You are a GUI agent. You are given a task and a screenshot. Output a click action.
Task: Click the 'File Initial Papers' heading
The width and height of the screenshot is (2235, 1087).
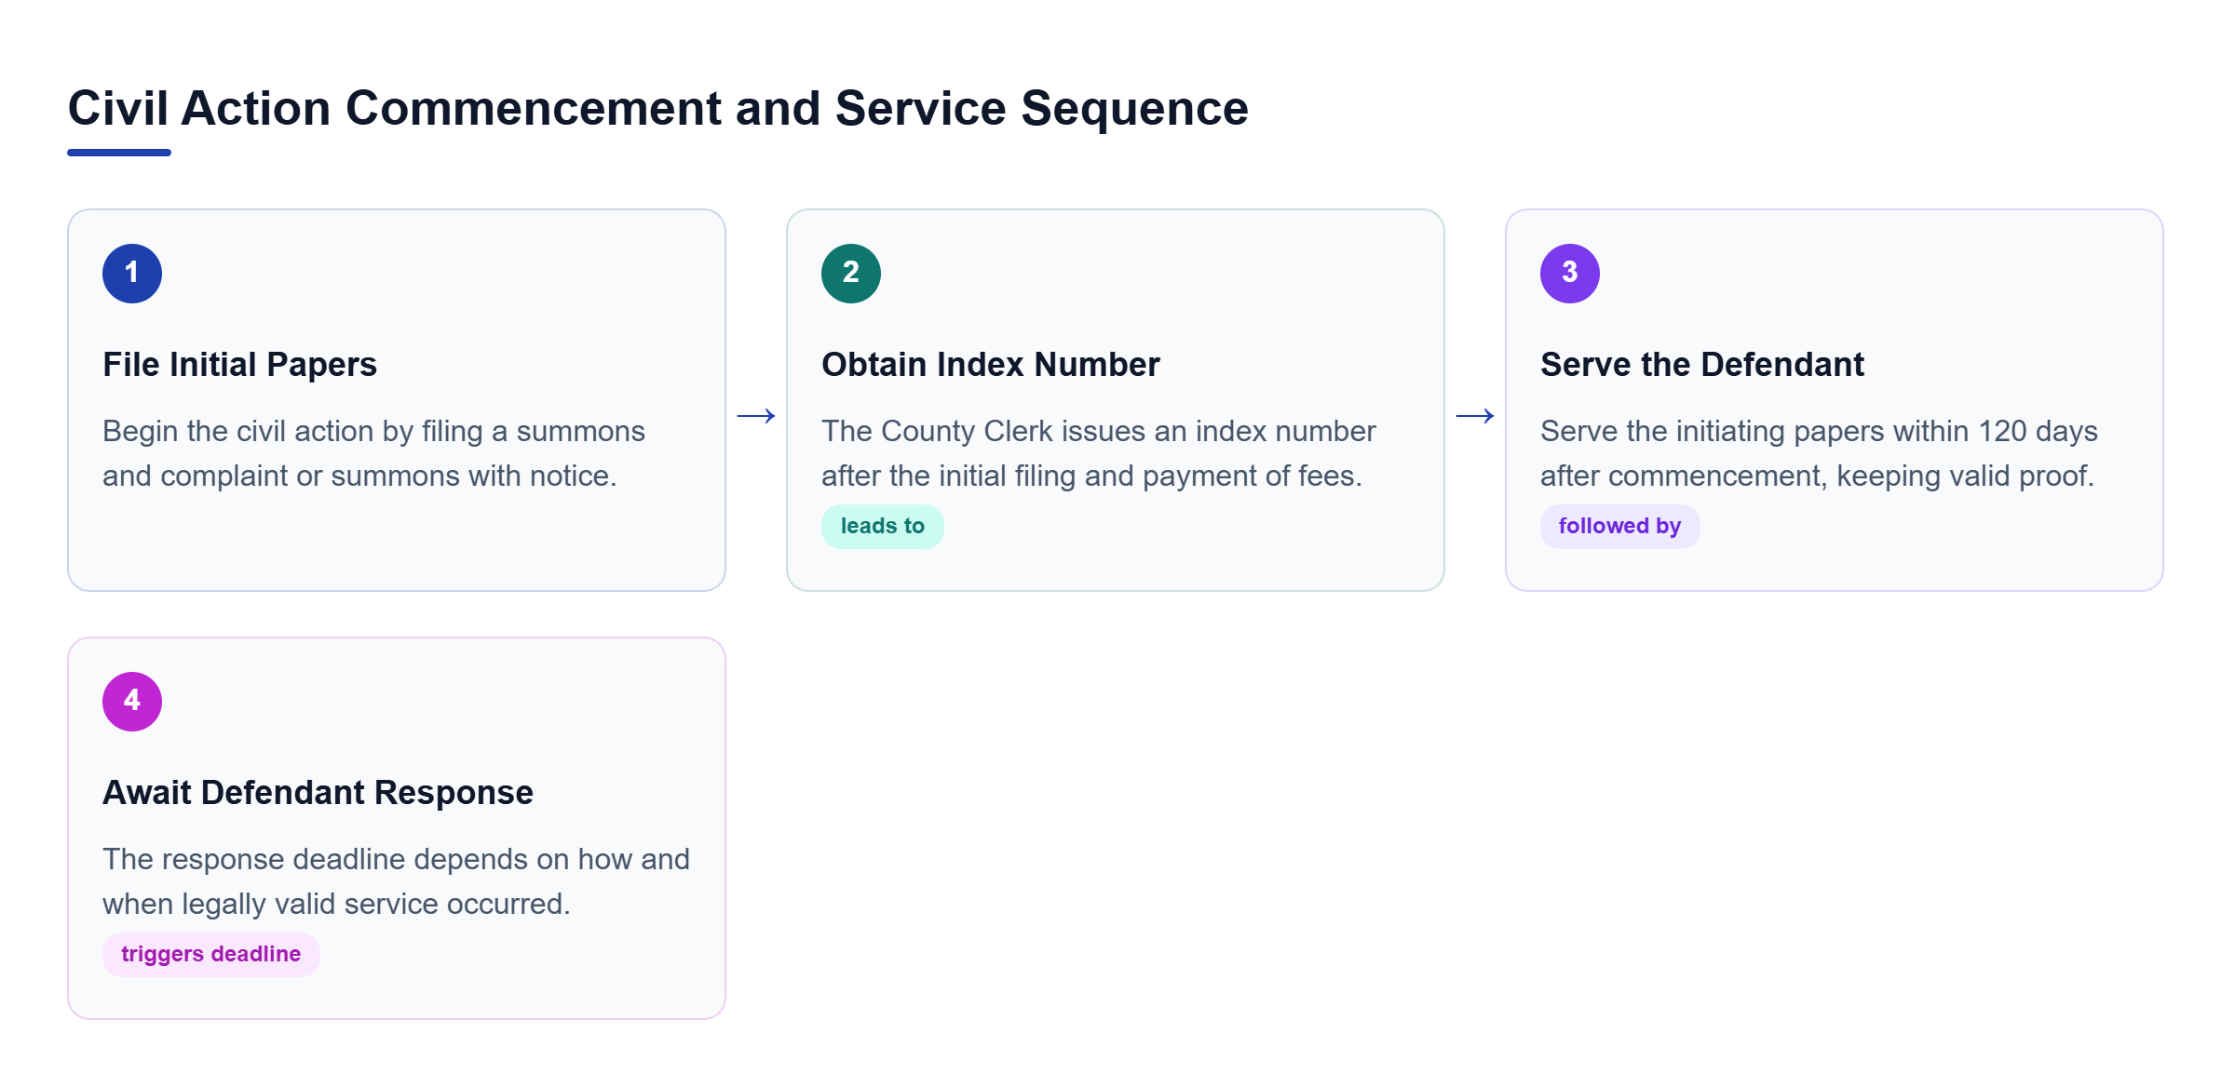click(239, 365)
